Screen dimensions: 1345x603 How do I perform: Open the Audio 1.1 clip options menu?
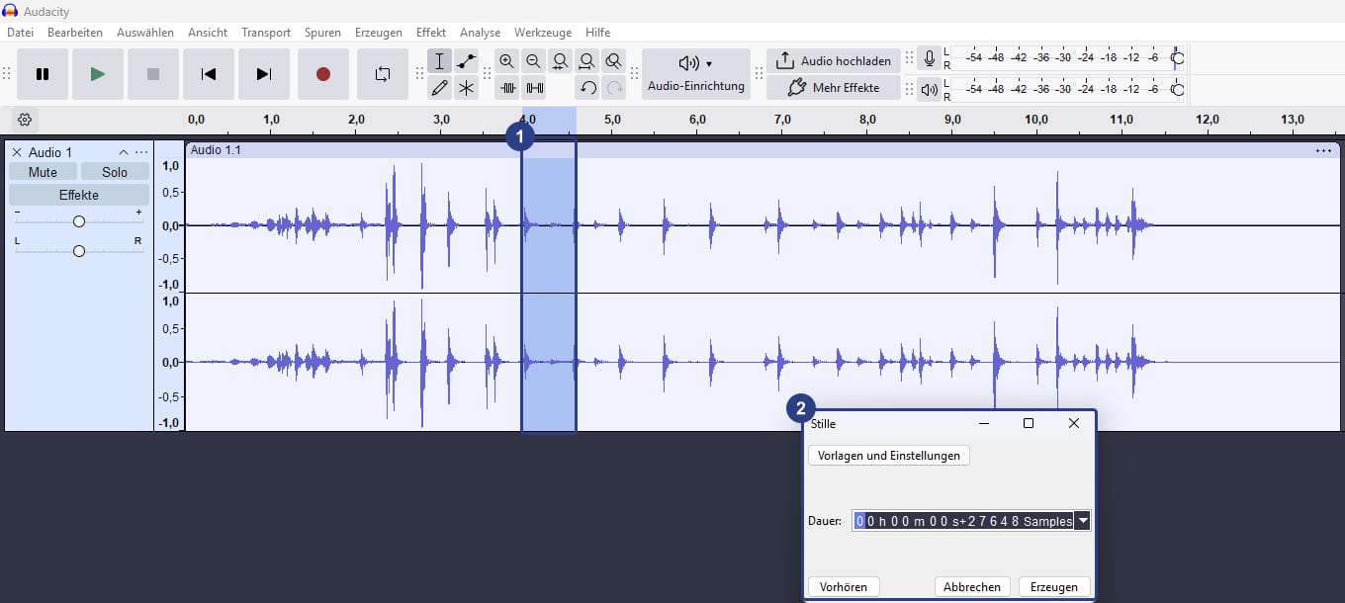(x=1323, y=150)
